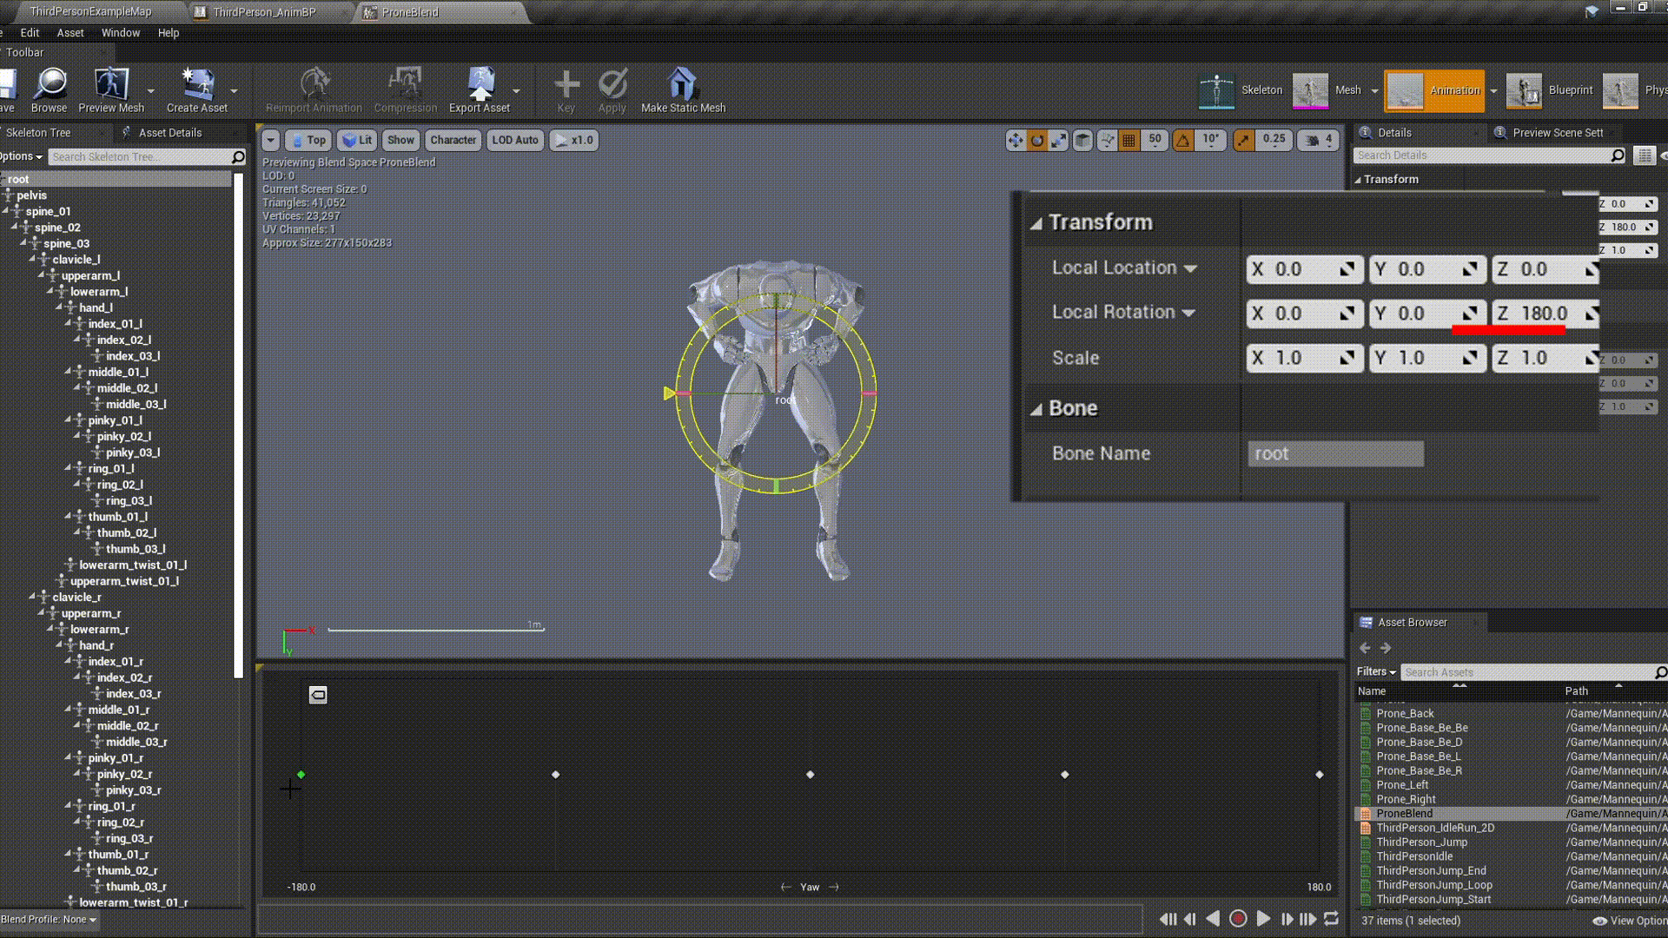Open the Blend Profile dropdown
This screenshot has height=938, width=1668.
coord(50,919)
